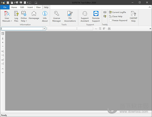152x117 pixels.
Task: Go to the SOFiSTiK Homepage
Action: [x=34, y=15]
